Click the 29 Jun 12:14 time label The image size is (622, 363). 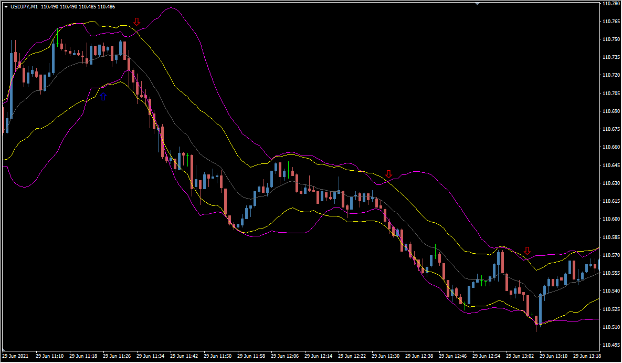coord(319,356)
